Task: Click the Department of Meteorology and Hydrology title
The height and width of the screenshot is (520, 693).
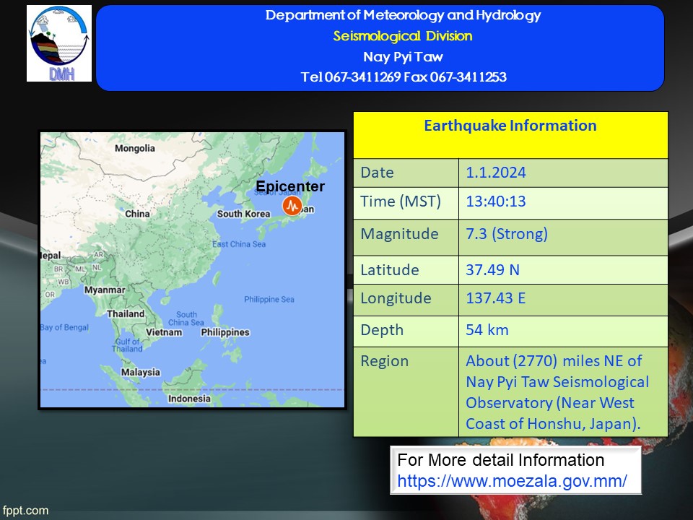Action: pyautogui.click(x=403, y=15)
